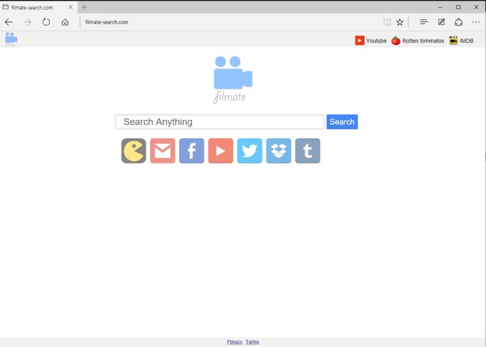Click the Share icon in browser toolbar
Screen dimensions: 486x347
tap(459, 22)
